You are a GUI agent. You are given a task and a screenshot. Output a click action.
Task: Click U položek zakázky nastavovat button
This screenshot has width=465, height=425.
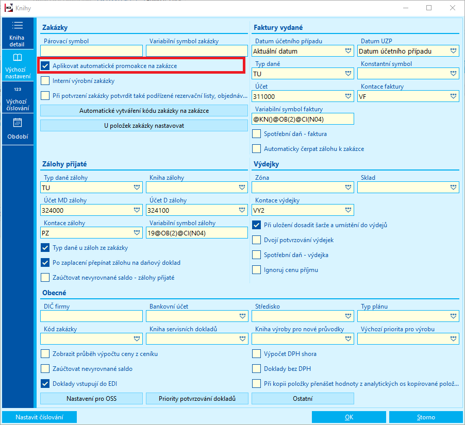pyautogui.click(x=144, y=126)
